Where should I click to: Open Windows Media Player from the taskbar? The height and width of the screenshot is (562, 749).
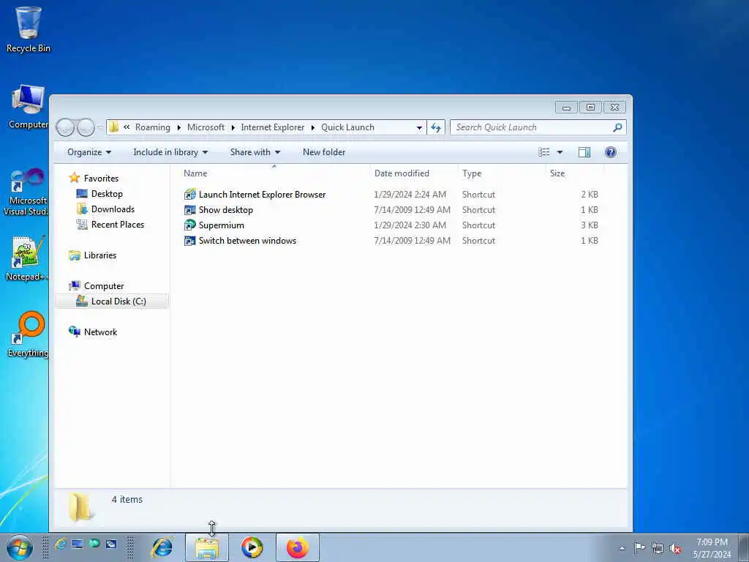tap(252, 547)
